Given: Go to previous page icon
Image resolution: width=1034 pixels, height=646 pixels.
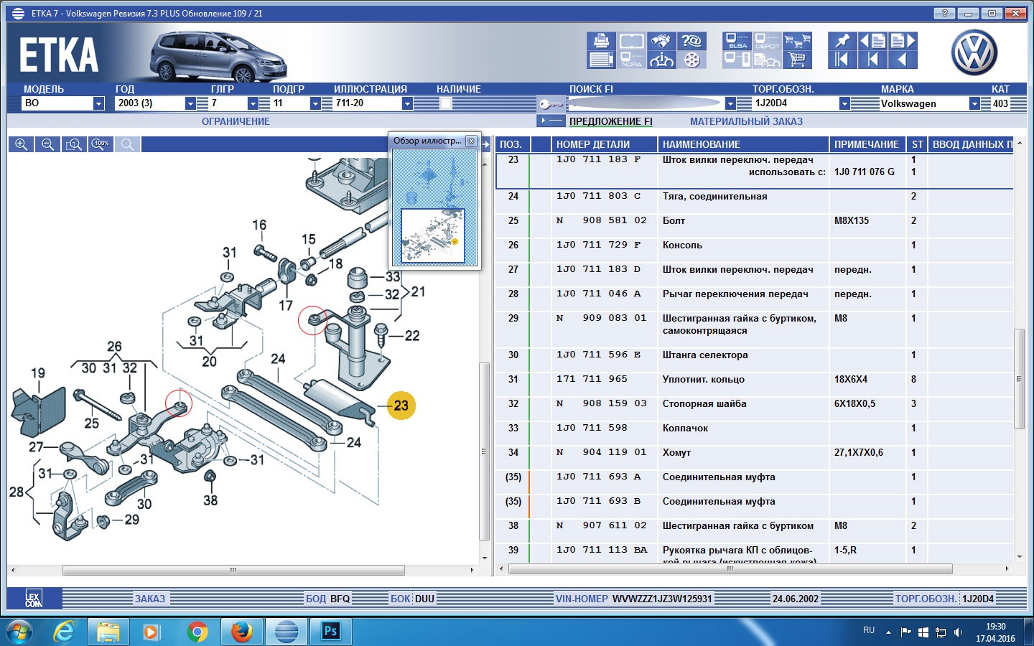Looking at the screenshot, I should pos(872,41).
